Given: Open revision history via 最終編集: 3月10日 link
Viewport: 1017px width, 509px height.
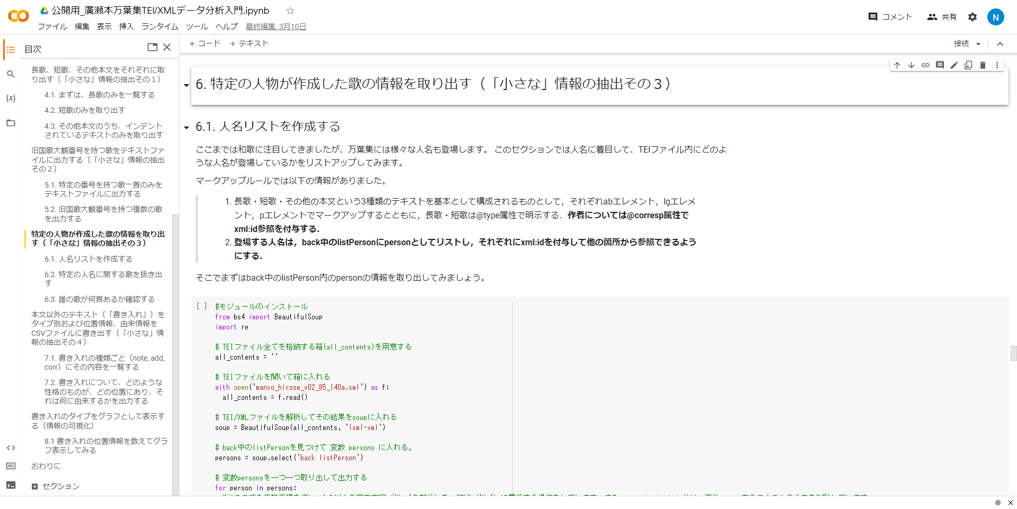Looking at the screenshot, I should pos(275,26).
